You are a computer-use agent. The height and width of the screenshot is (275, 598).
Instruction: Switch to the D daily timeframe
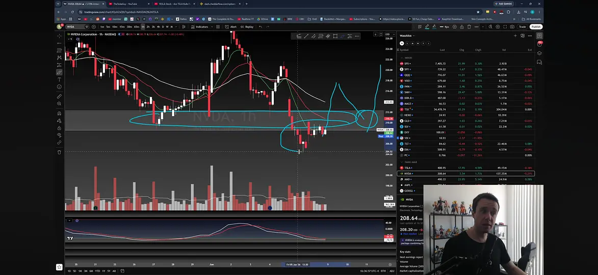point(163,26)
